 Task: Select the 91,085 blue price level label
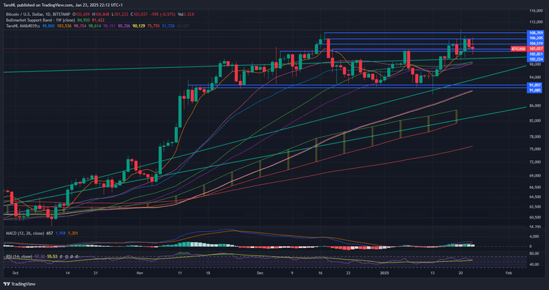pyautogui.click(x=535, y=91)
